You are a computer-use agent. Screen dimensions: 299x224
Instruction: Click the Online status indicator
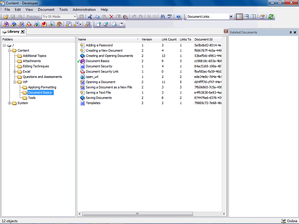tap(289, 221)
